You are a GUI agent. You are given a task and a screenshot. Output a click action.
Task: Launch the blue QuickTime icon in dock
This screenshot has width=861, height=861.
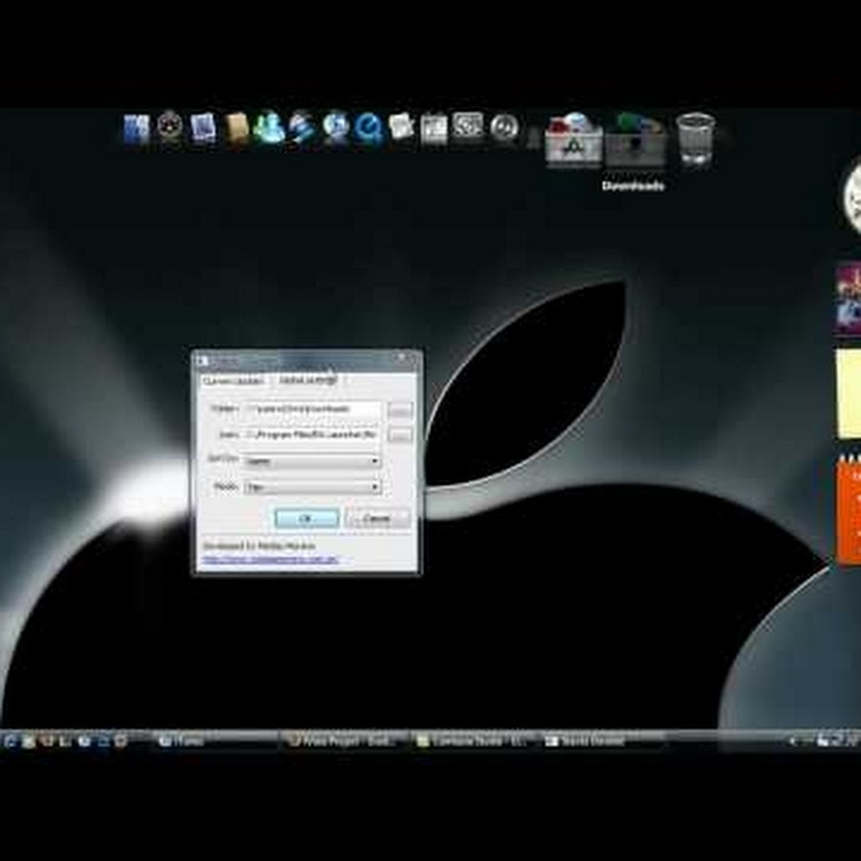click(368, 128)
